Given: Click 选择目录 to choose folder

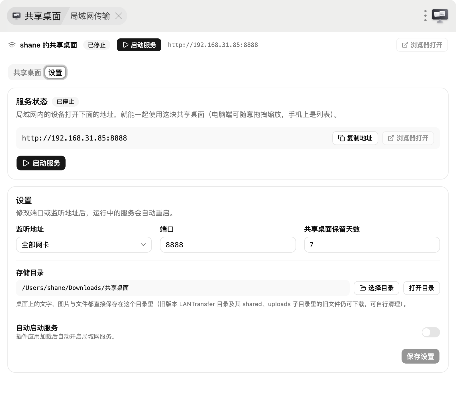Looking at the screenshot, I should tap(376, 288).
